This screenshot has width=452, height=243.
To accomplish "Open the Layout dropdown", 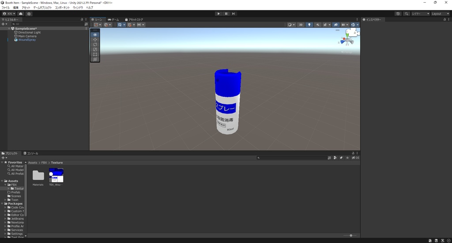I will click(440, 14).
